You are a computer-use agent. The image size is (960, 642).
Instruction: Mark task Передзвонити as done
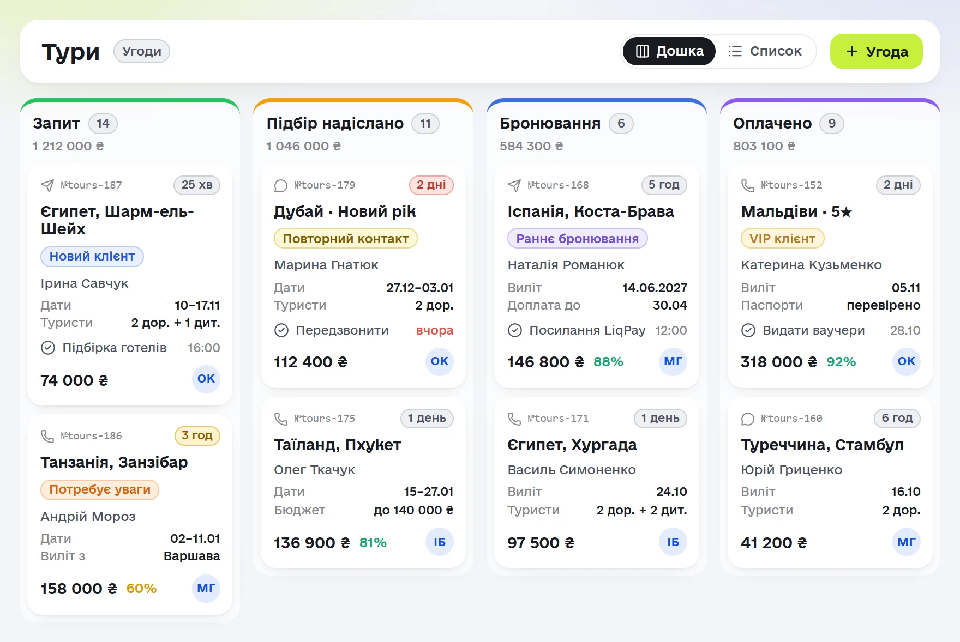click(x=281, y=330)
